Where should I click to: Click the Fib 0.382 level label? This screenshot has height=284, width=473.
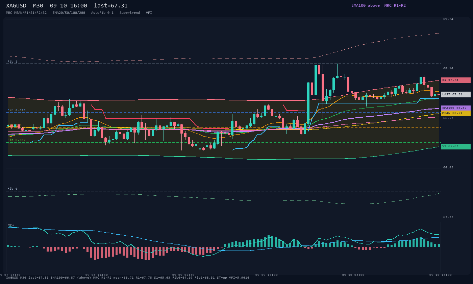click(17, 140)
